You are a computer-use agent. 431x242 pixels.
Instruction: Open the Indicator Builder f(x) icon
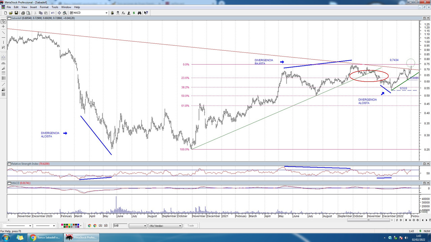pos(123,13)
